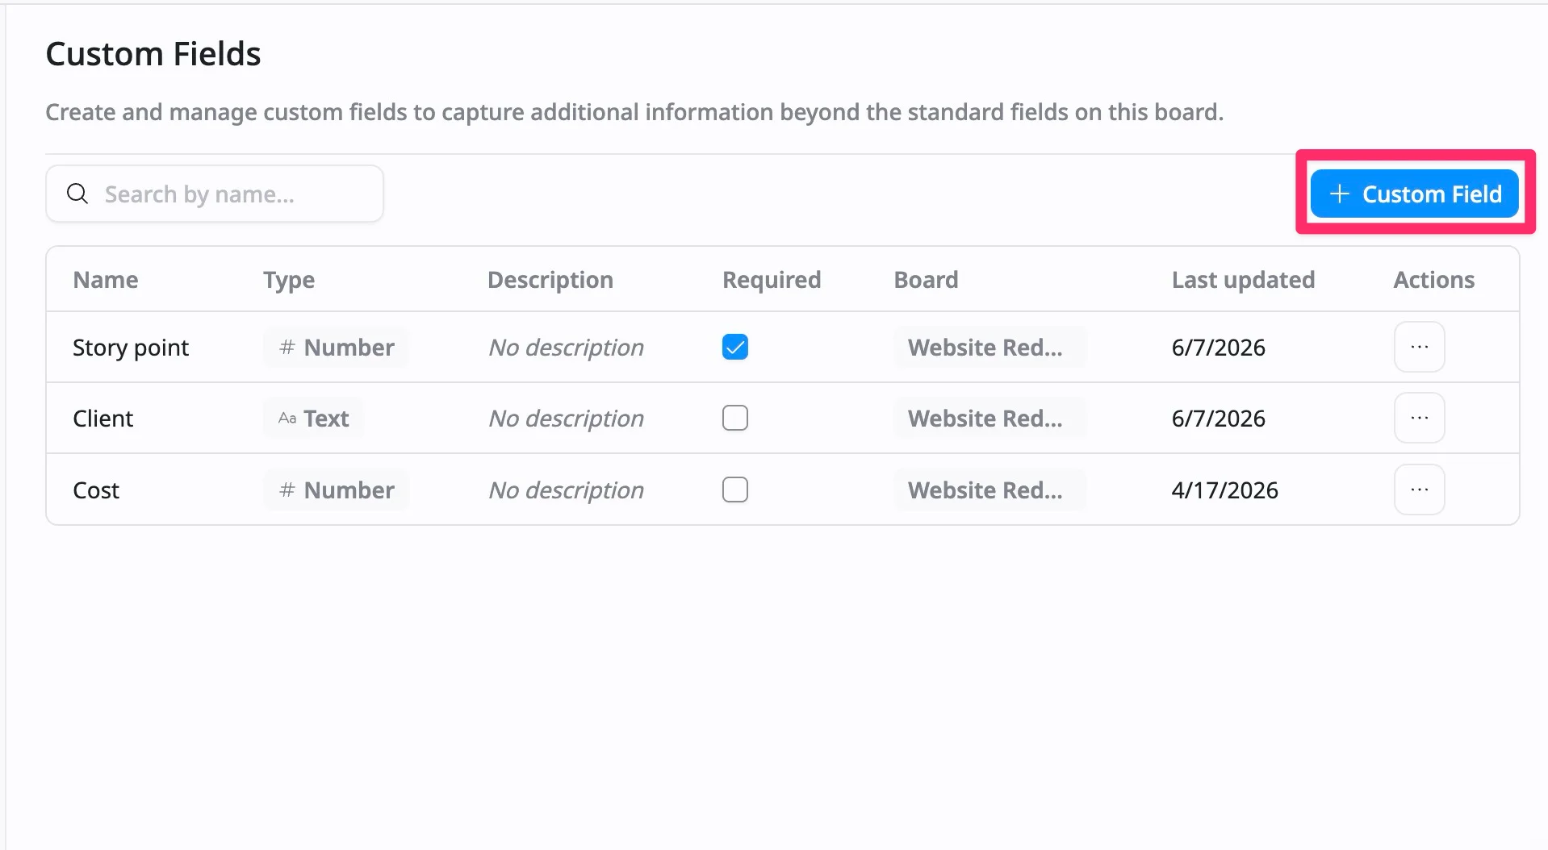Screen dimensions: 1548x850
Task: Click the Custom Fields page heading
Action: pos(153,54)
